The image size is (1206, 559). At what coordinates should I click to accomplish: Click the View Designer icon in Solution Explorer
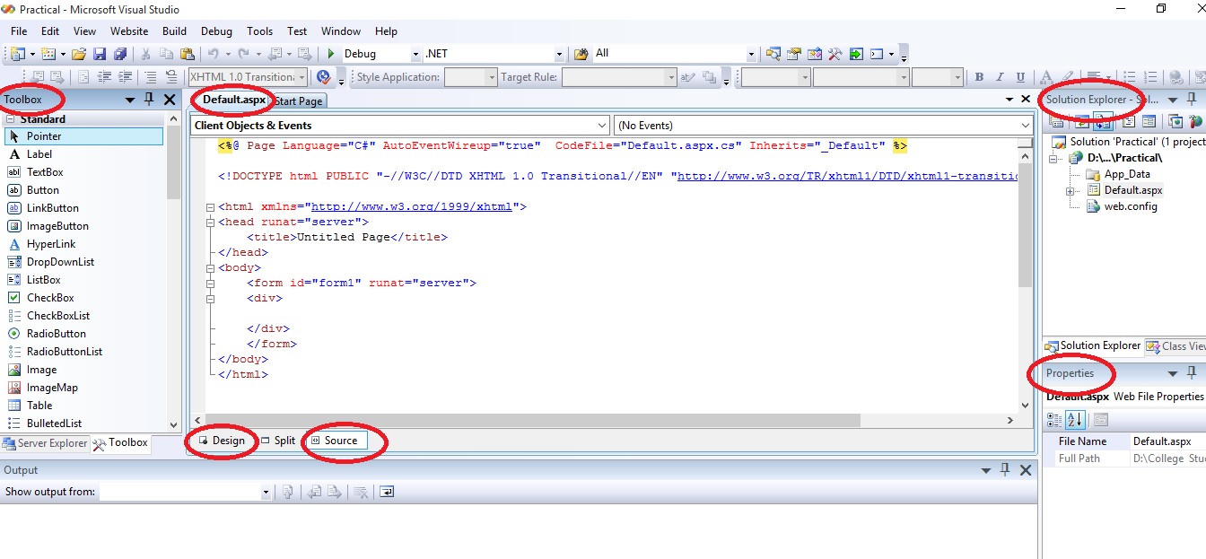pos(1149,121)
